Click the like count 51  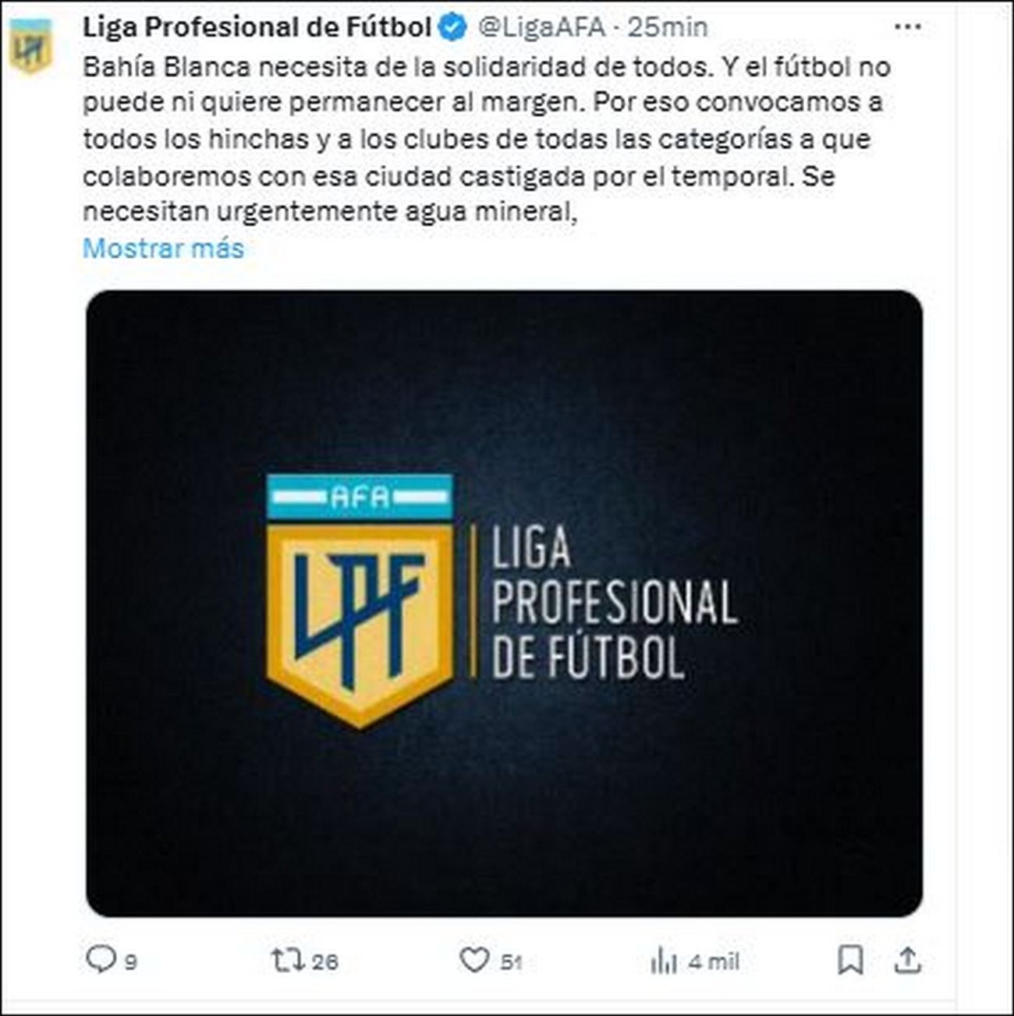click(x=511, y=961)
